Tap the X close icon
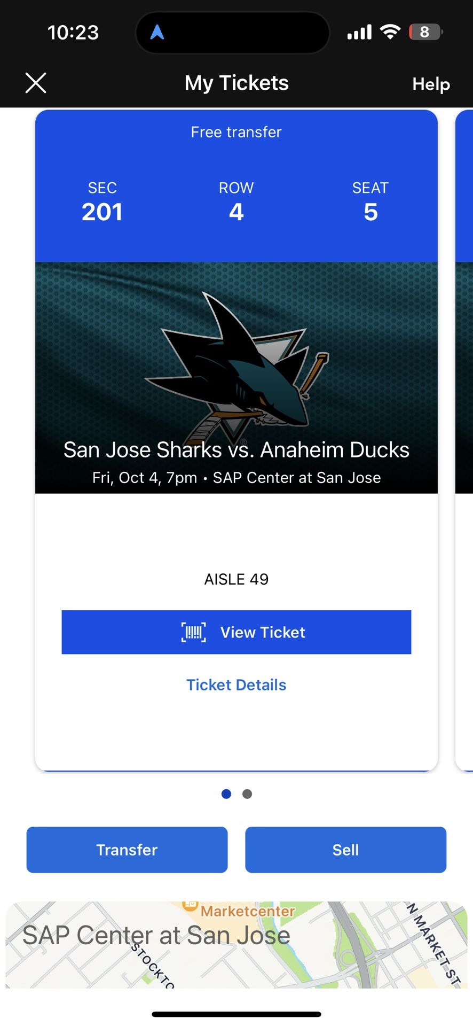473x1026 pixels. point(36,83)
